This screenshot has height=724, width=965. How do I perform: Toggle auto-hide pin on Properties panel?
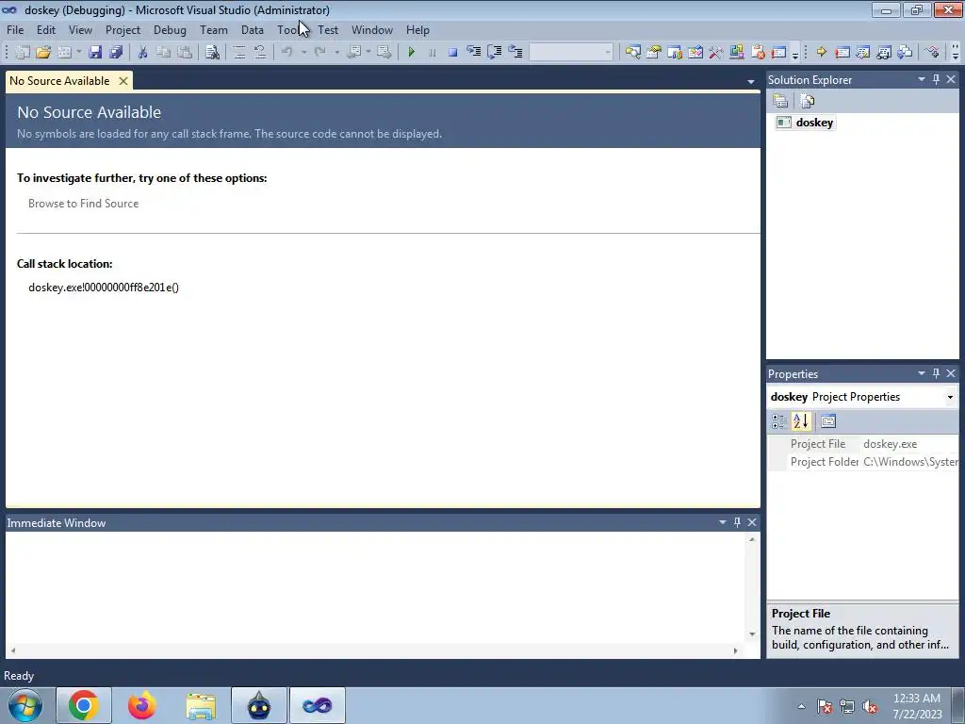pos(936,373)
